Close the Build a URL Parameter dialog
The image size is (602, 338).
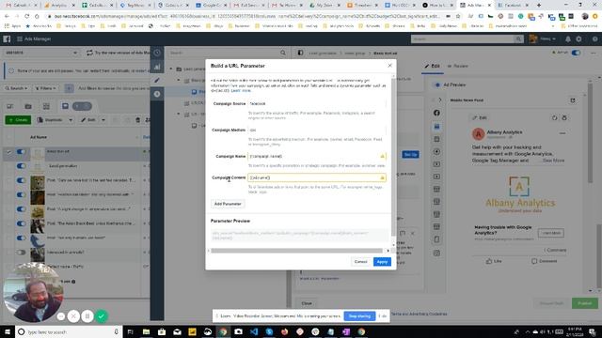[389, 66]
